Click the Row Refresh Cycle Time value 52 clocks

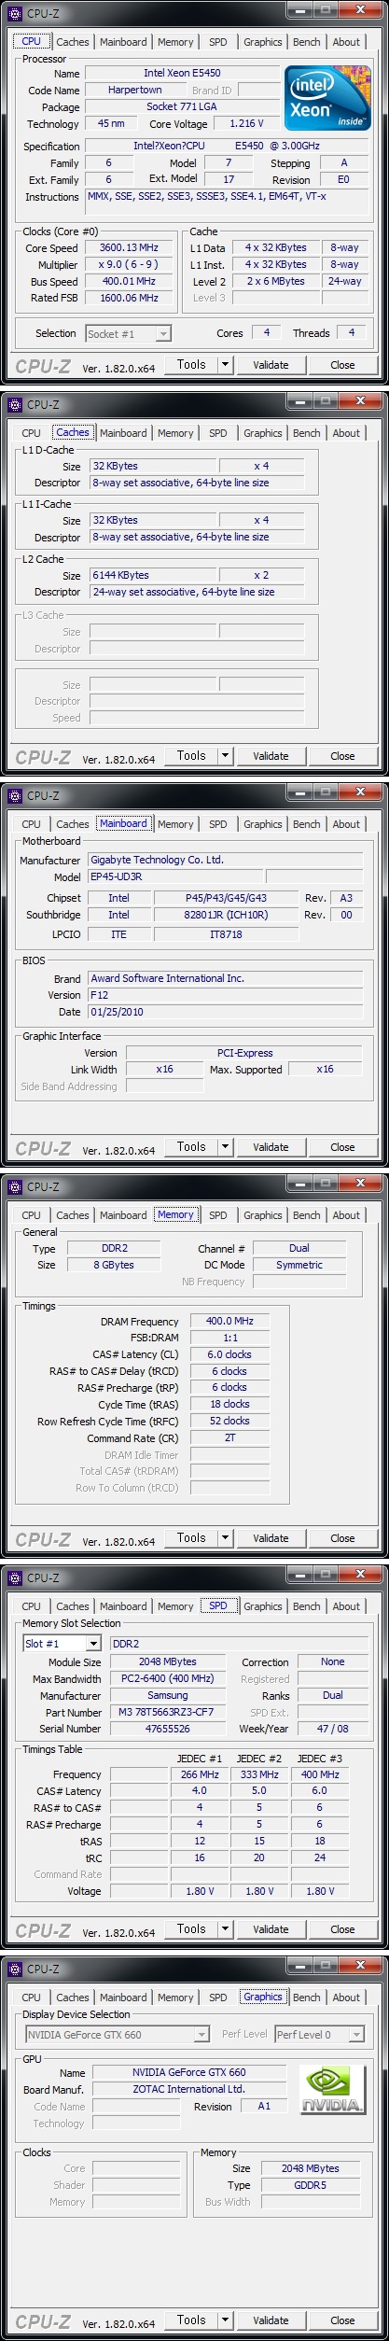tap(229, 1421)
